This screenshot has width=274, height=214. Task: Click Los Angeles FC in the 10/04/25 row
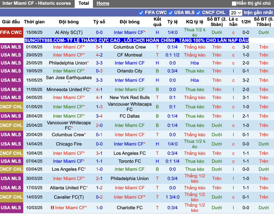coord(129,153)
